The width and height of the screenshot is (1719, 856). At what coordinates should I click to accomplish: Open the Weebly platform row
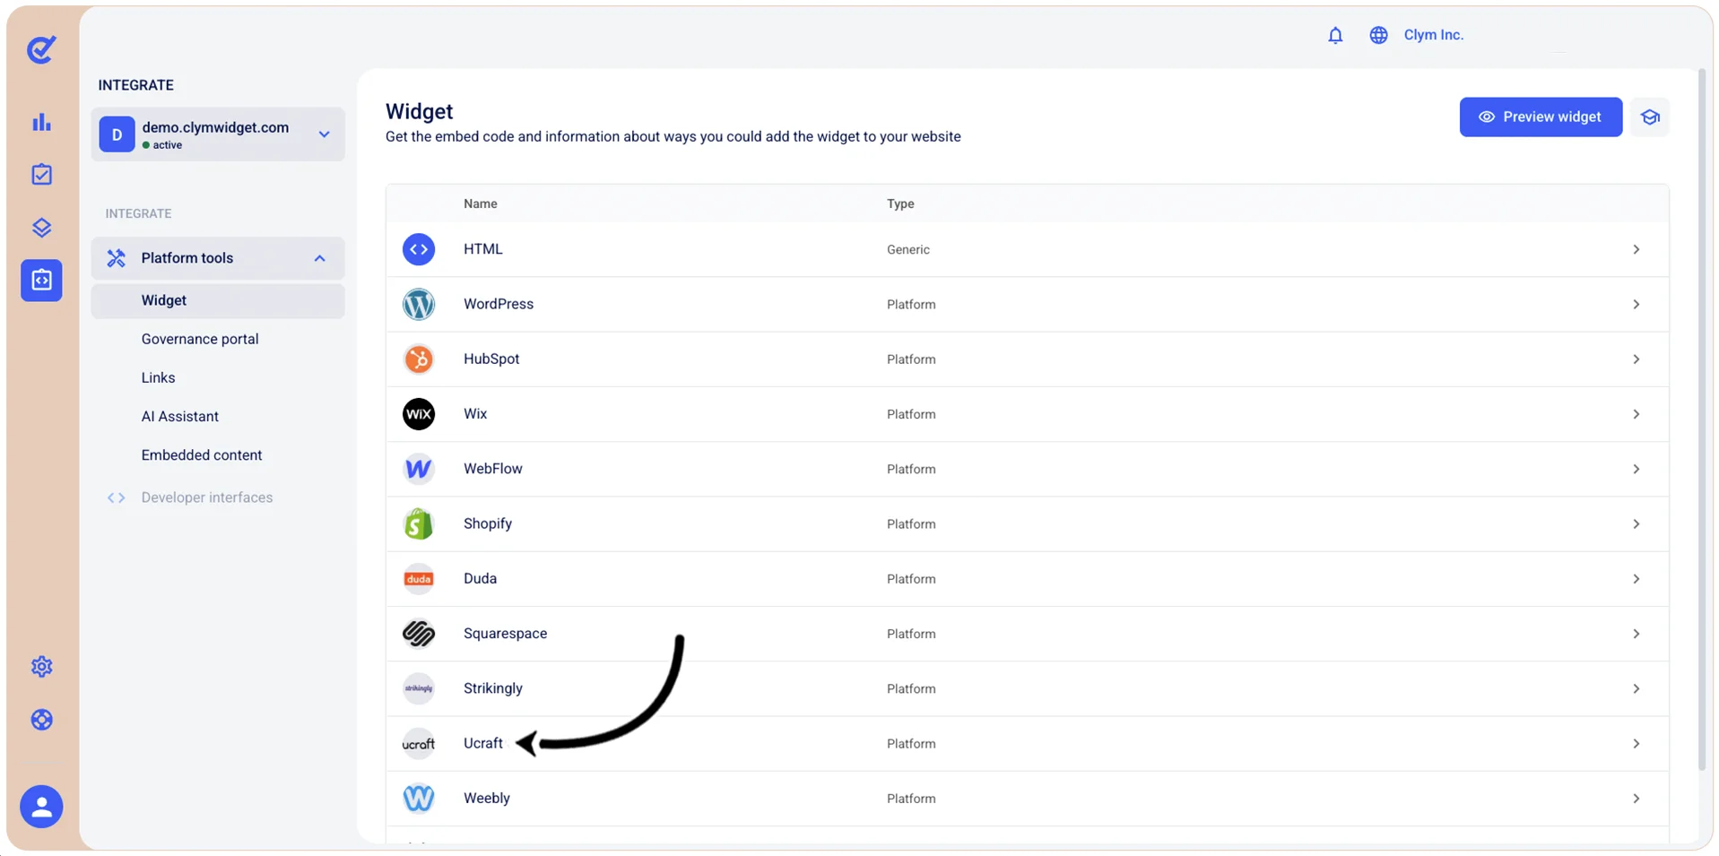(x=1028, y=798)
